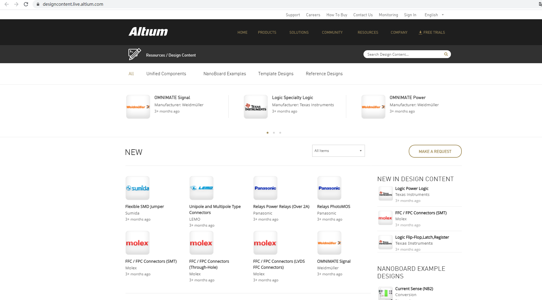Click the search magnifier icon
The width and height of the screenshot is (542, 300).
[446, 54]
